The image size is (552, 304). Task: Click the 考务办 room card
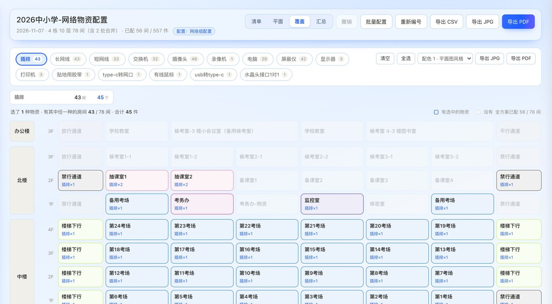click(x=202, y=204)
